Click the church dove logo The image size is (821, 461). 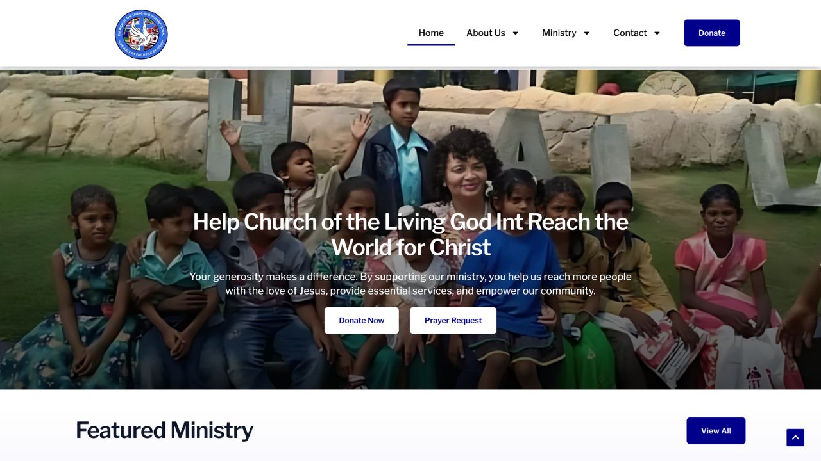coord(141,34)
